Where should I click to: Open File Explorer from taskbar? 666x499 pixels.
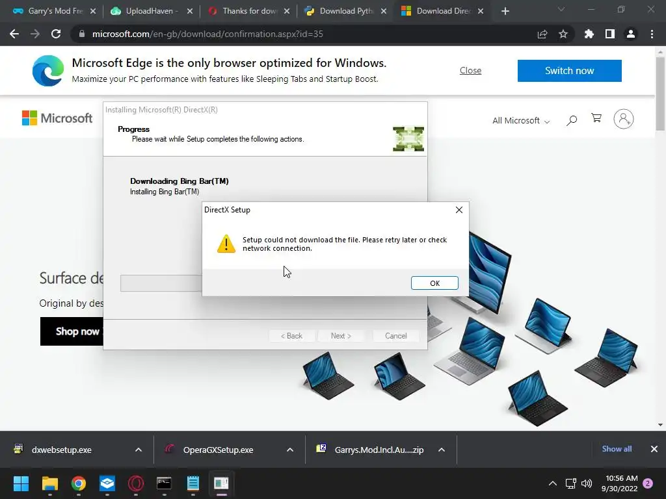(49, 483)
